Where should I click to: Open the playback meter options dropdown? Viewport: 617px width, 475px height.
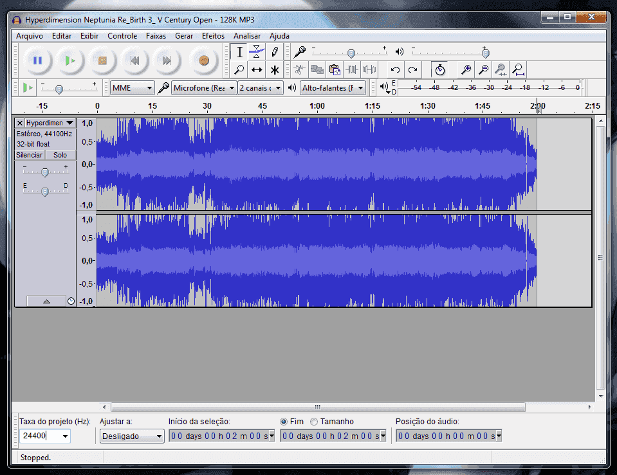coord(388,92)
